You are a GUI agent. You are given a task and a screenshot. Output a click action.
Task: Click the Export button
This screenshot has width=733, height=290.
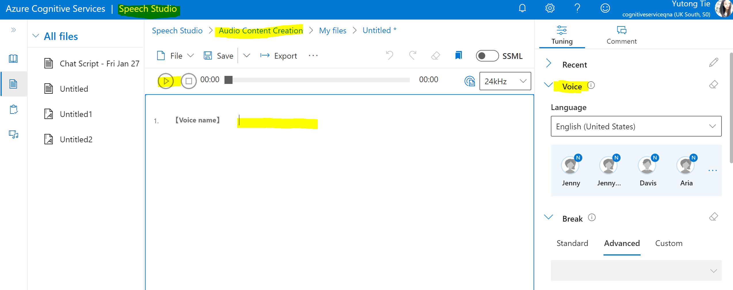[279, 55]
